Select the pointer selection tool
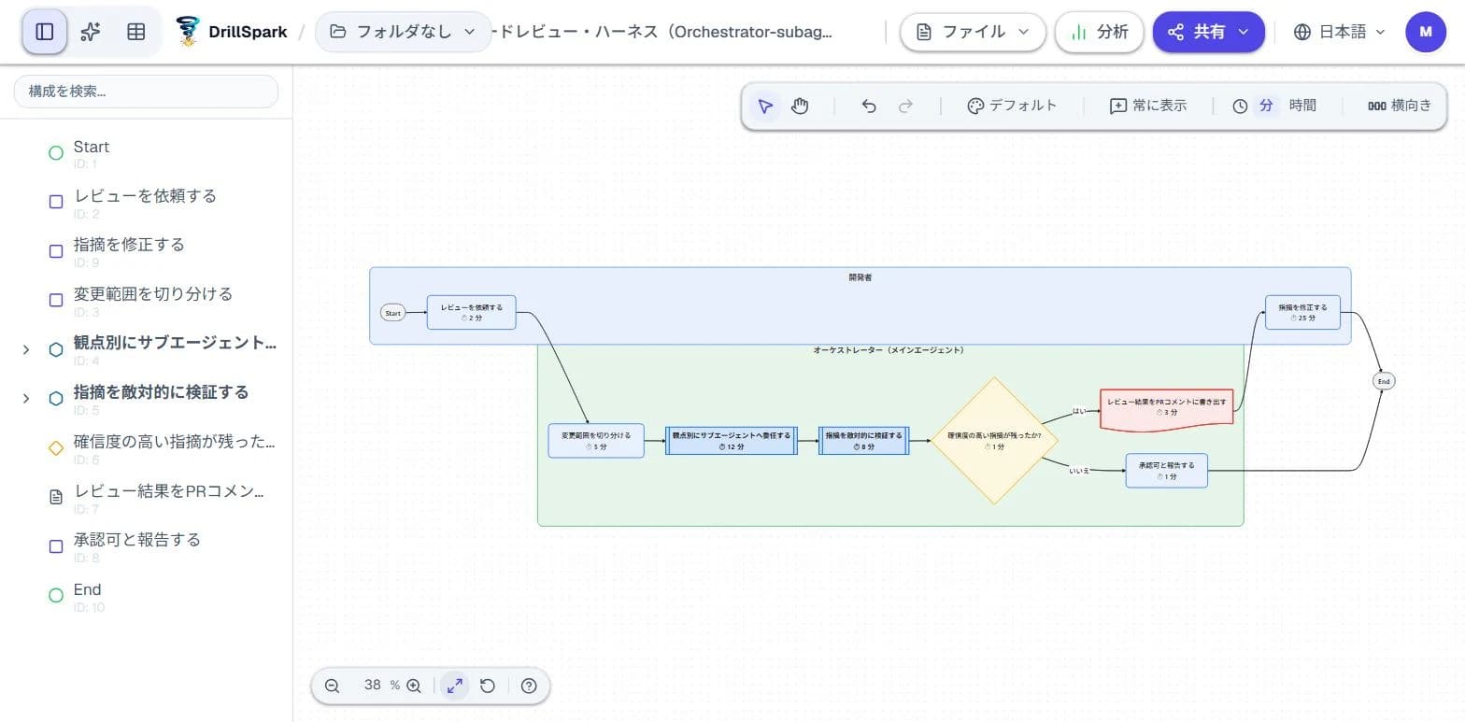 765,106
